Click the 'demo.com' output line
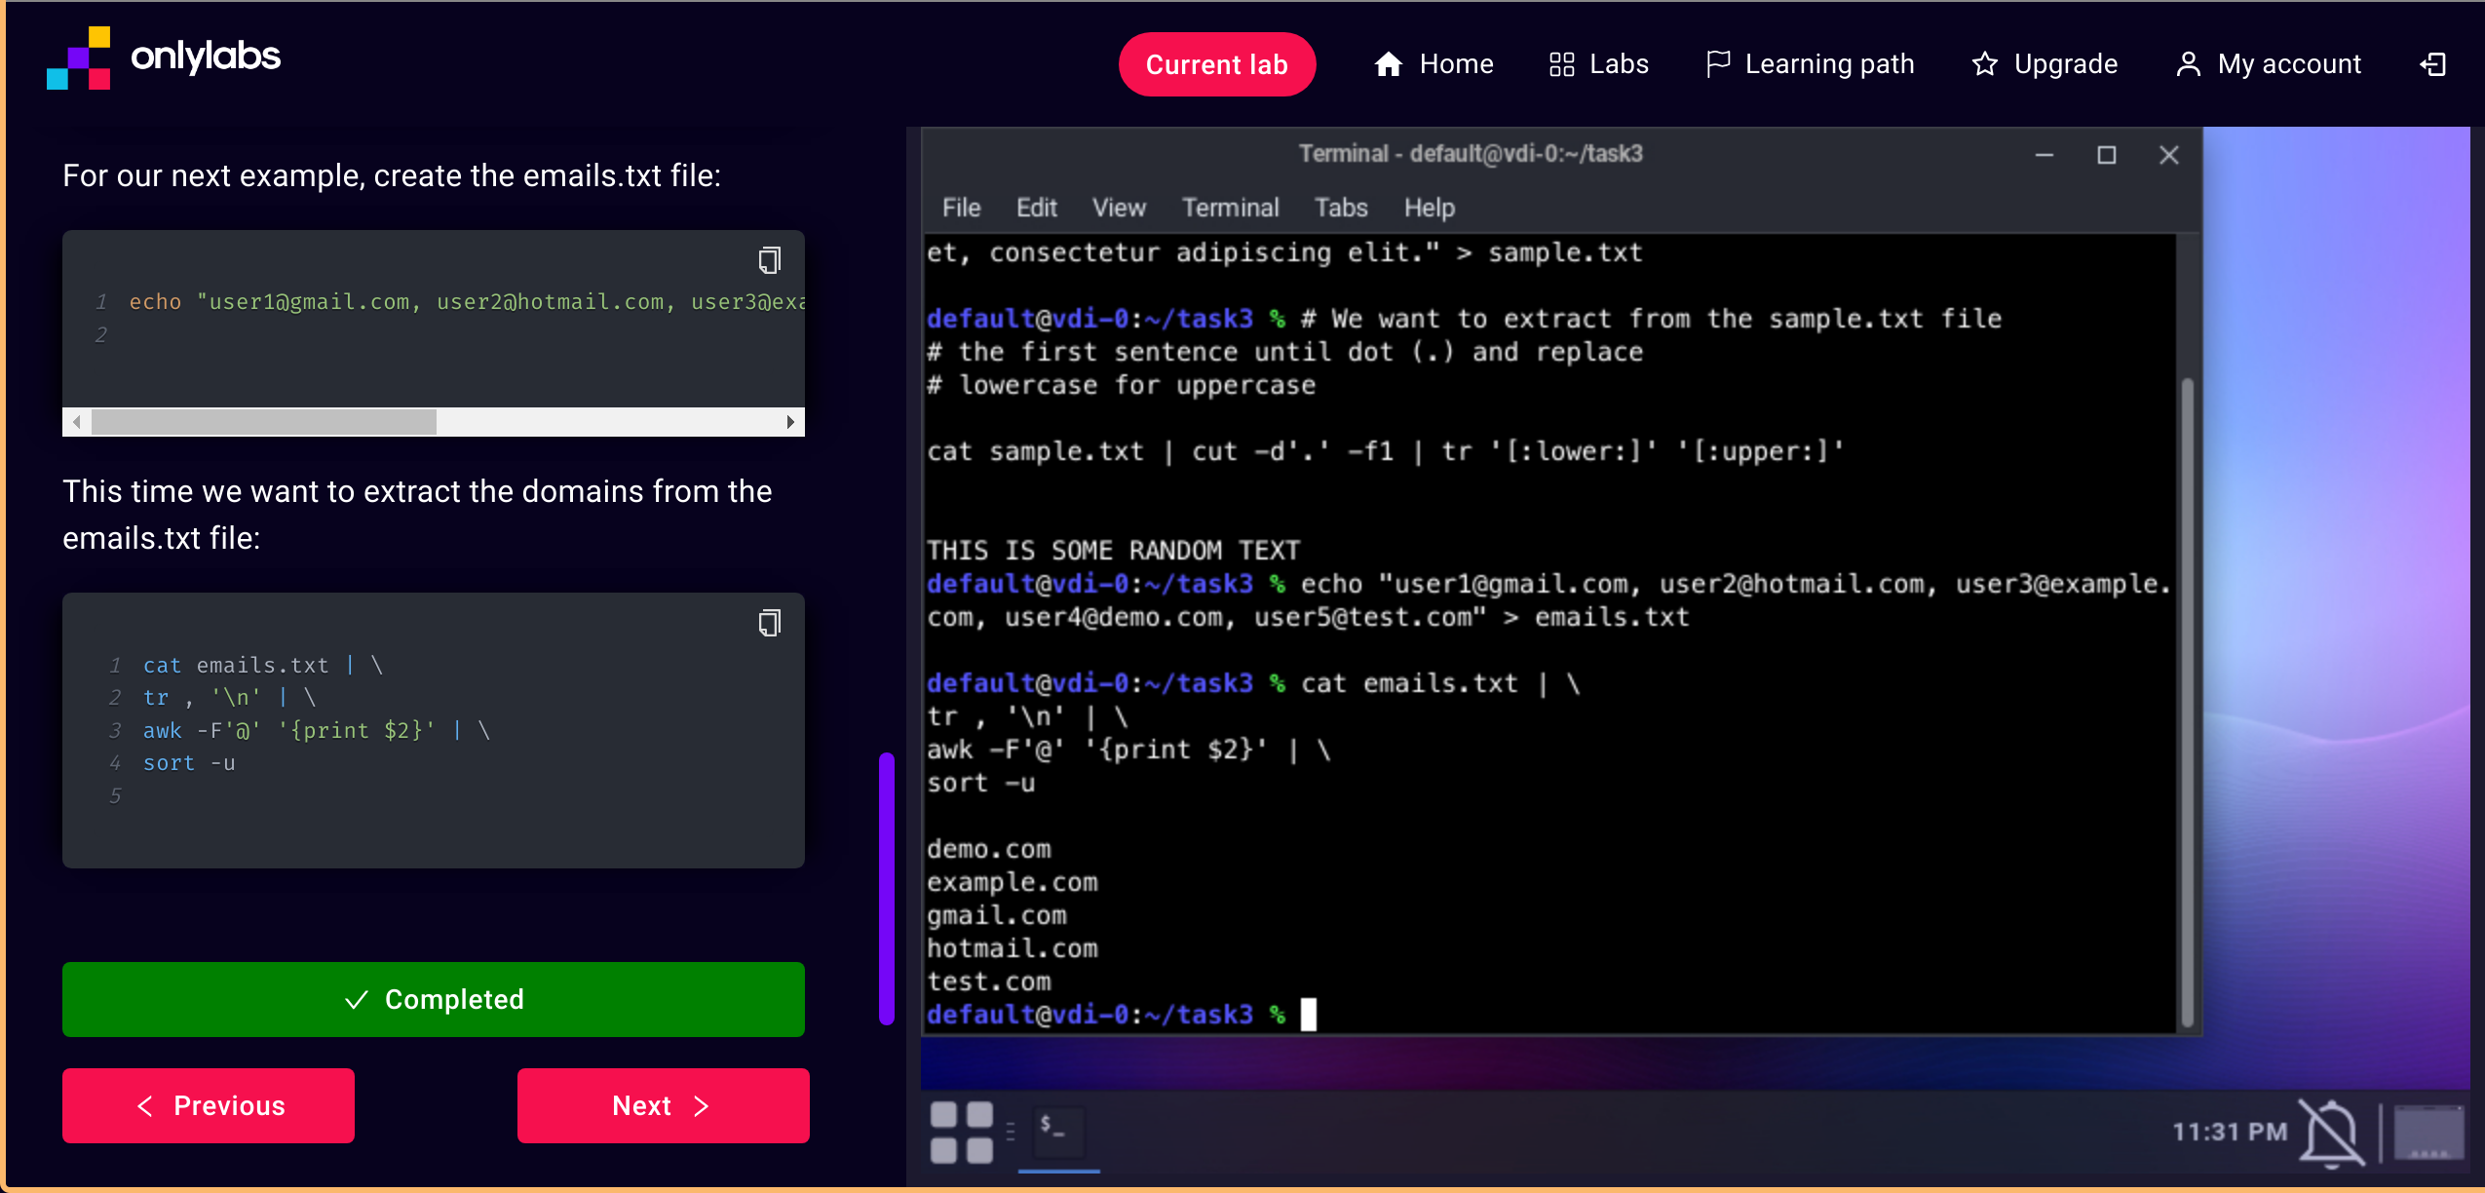 coord(989,849)
